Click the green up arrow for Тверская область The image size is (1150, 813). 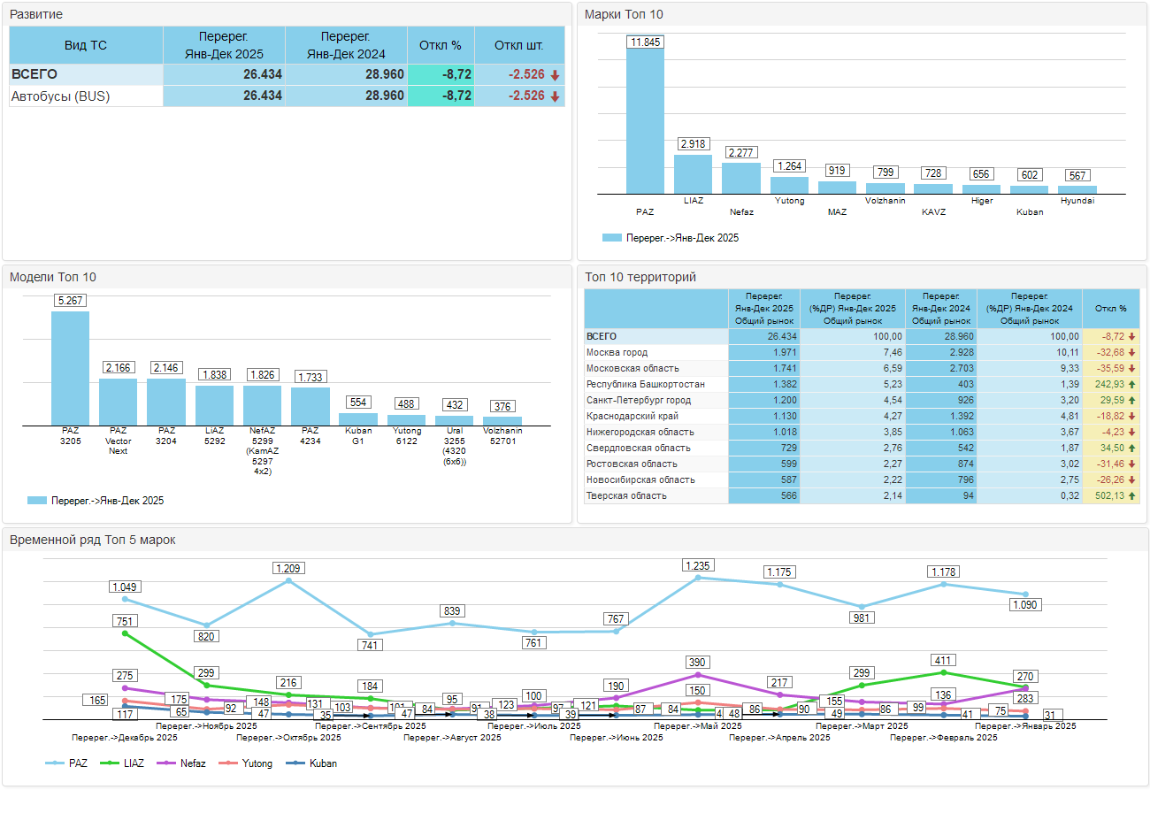click(1132, 496)
